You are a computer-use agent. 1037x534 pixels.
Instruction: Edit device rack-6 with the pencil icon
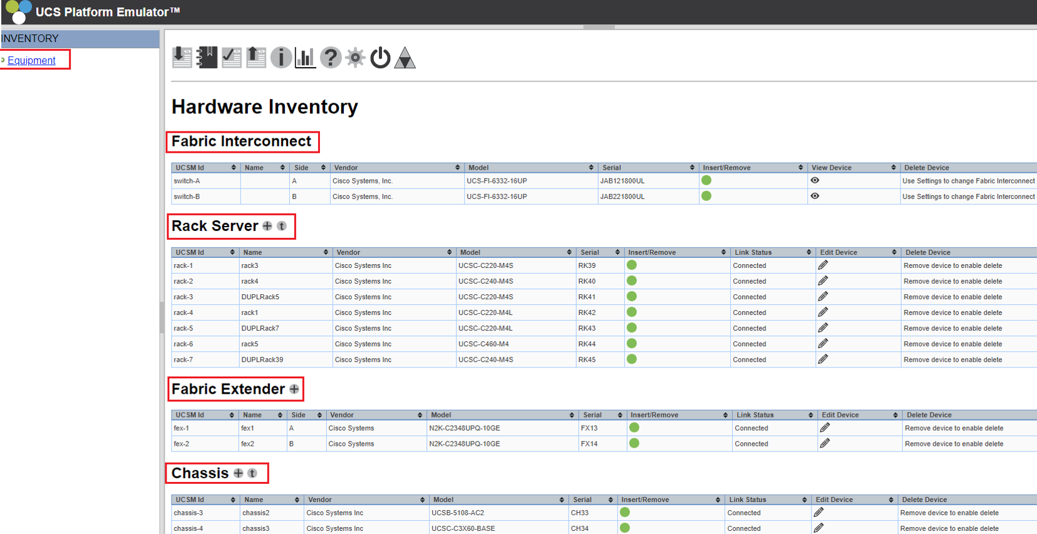[823, 343]
